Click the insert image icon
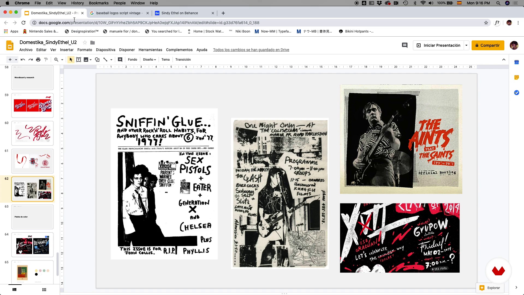This screenshot has height=295, width=524. [86, 60]
